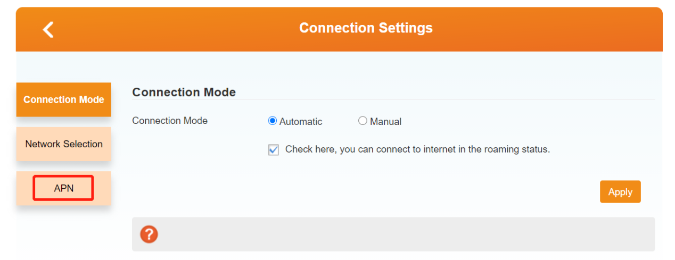Open the APN settings tab

[64, 188]
